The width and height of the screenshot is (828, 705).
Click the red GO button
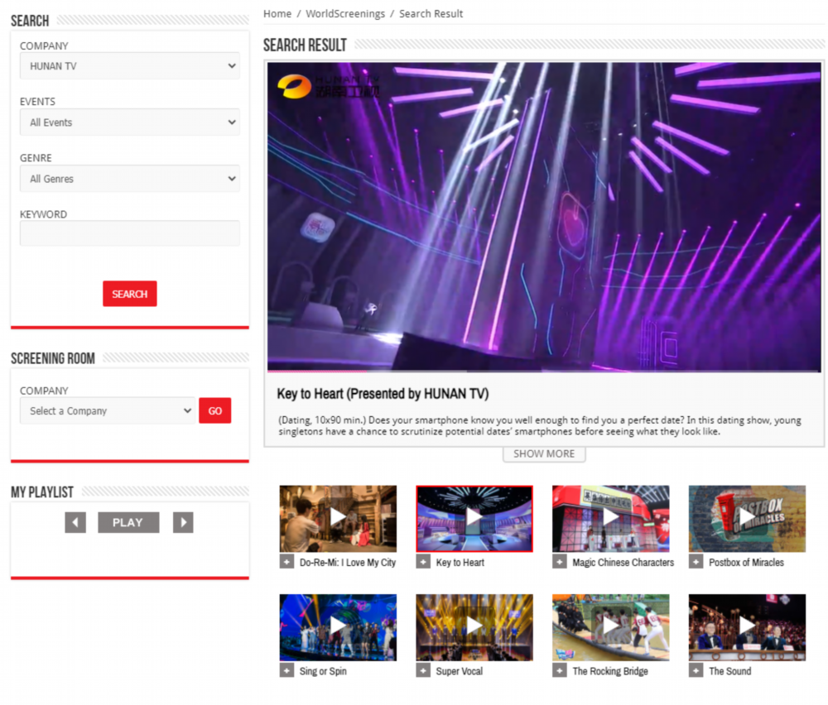point(215,410)
